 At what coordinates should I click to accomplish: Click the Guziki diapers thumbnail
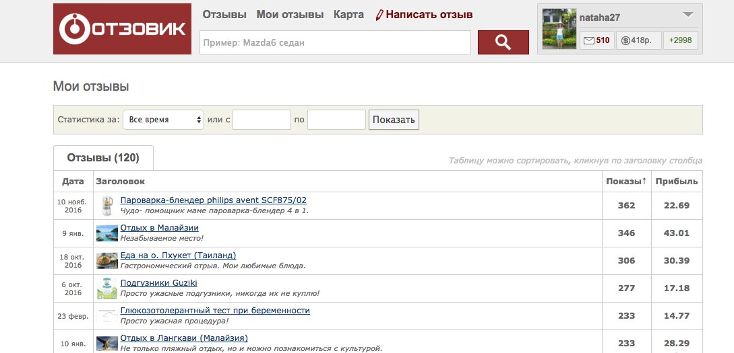coord(107,288)
